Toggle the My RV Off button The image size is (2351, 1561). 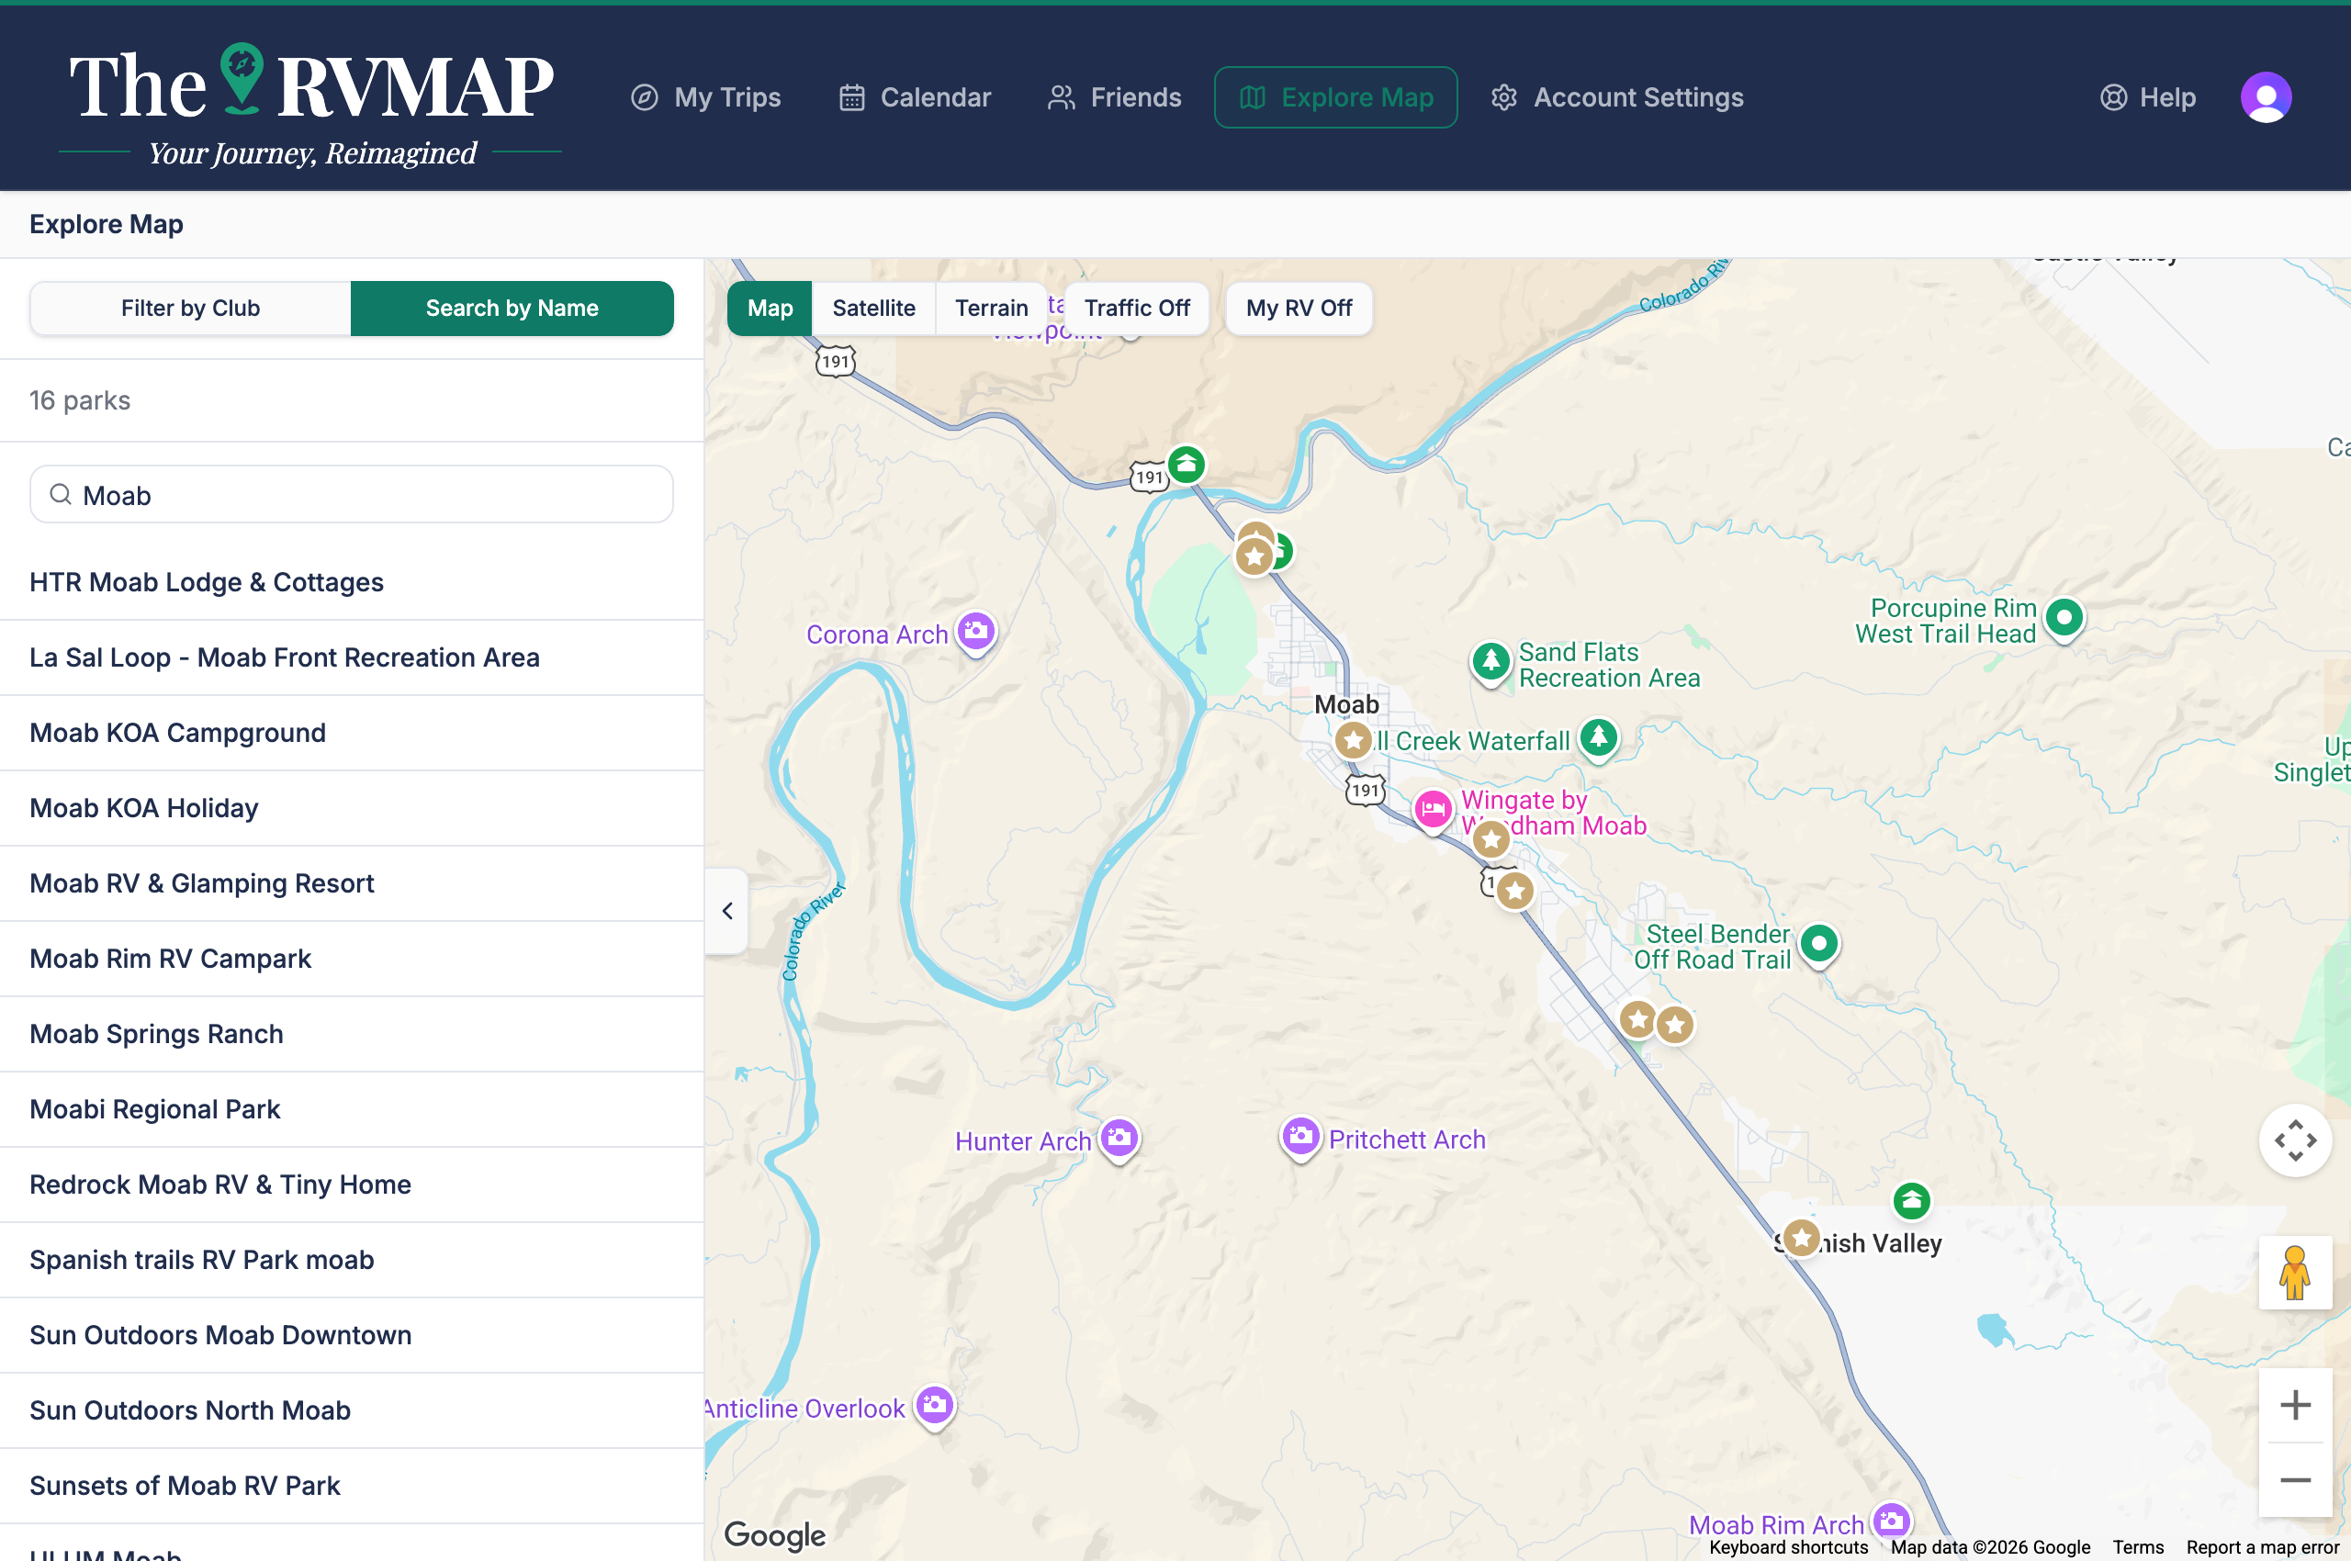coord(1299,309)
